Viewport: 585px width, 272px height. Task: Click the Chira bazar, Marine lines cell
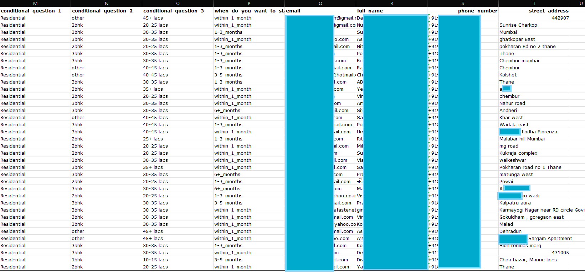pos(534,260)
